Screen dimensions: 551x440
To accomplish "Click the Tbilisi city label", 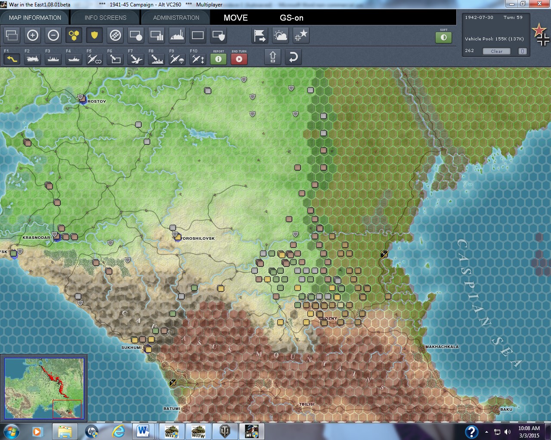I will (x=307, y=404).
